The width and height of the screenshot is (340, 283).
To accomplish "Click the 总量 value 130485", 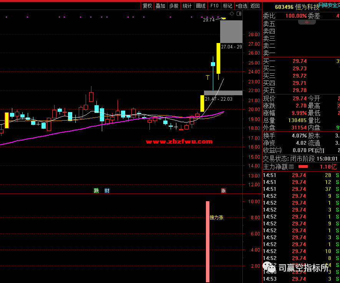I will point(297,120).
